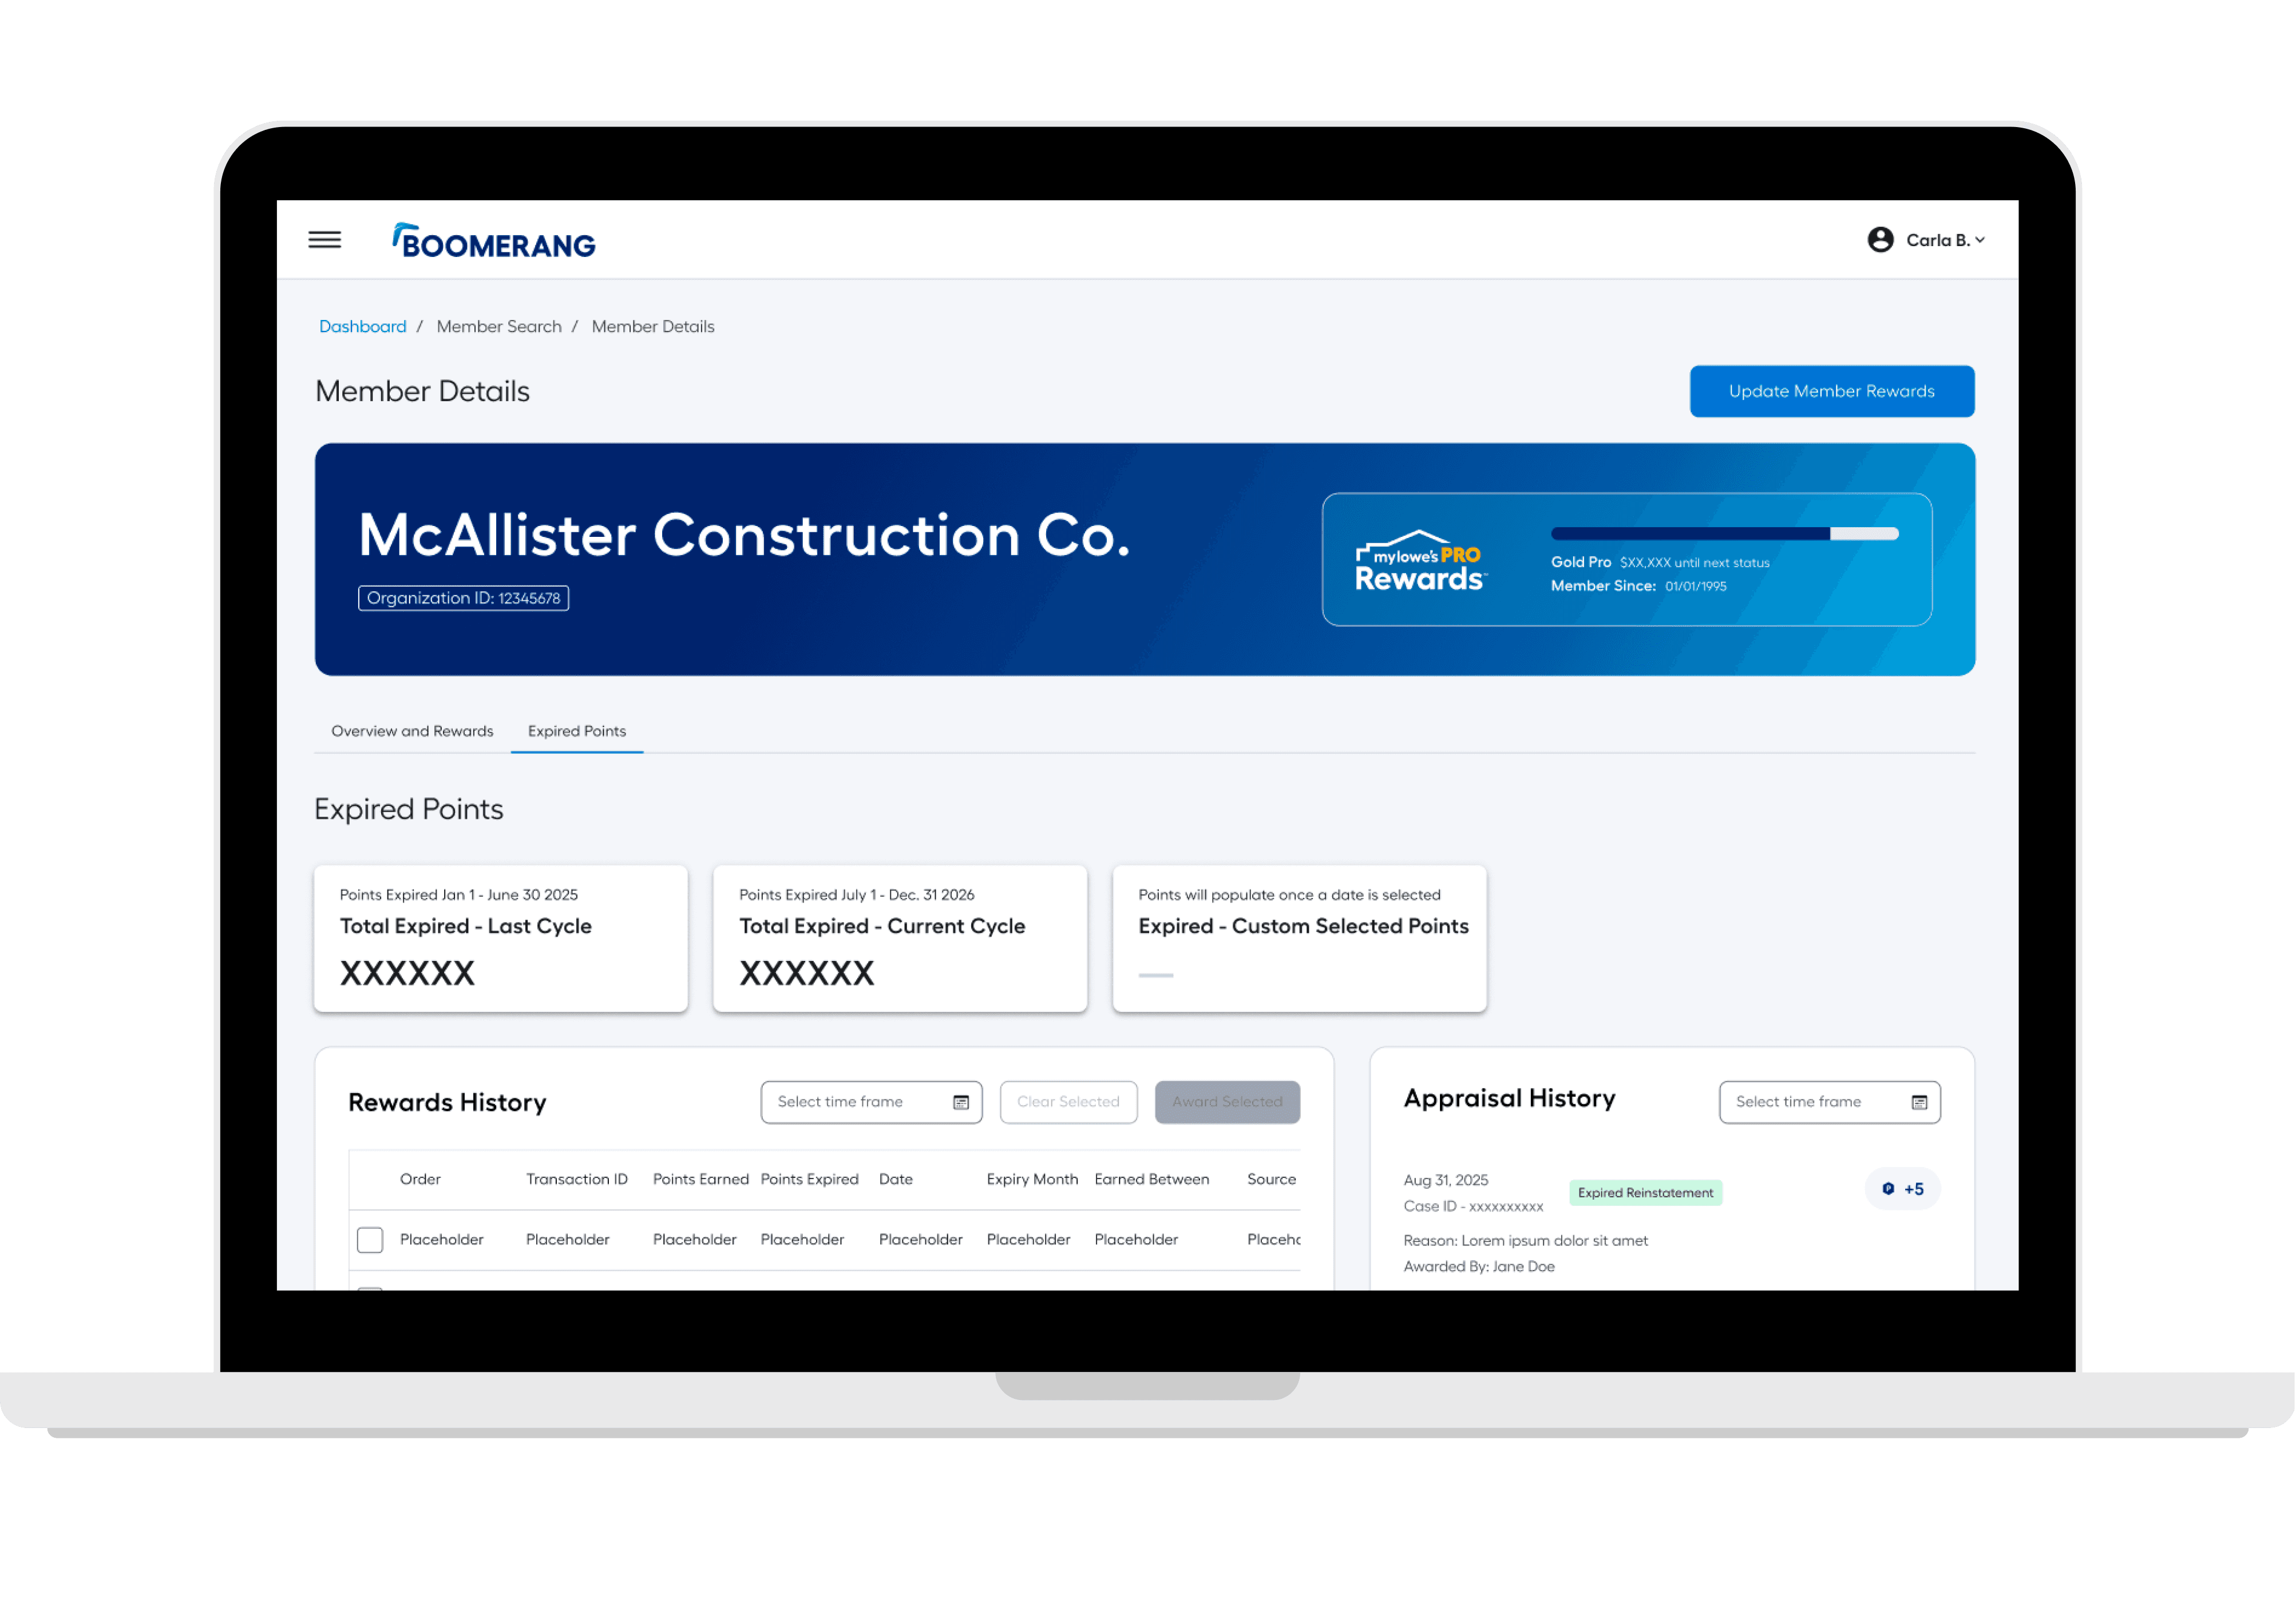Click the Clear Selected button

1068,1102
